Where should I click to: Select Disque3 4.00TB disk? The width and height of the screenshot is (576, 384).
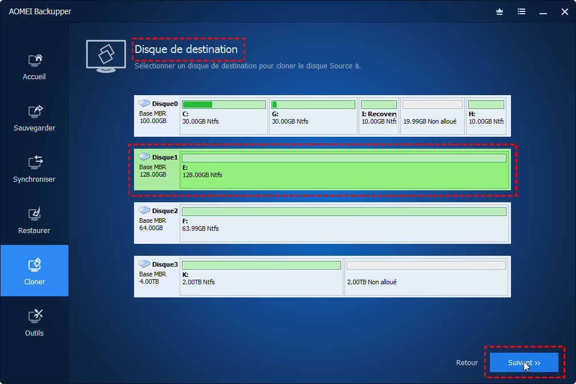(x=322, y=277)
